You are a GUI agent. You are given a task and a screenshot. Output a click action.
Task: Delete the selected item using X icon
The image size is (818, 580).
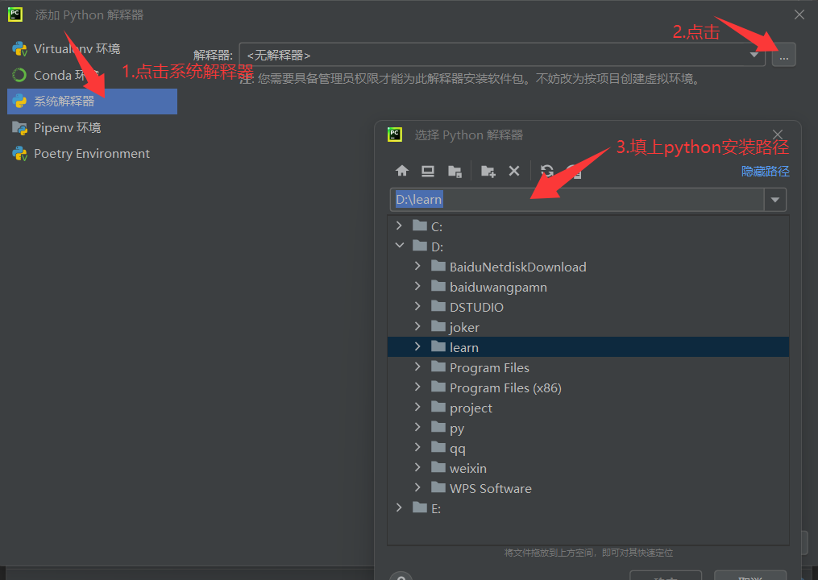pyautogui.click(x=514, y=171)
